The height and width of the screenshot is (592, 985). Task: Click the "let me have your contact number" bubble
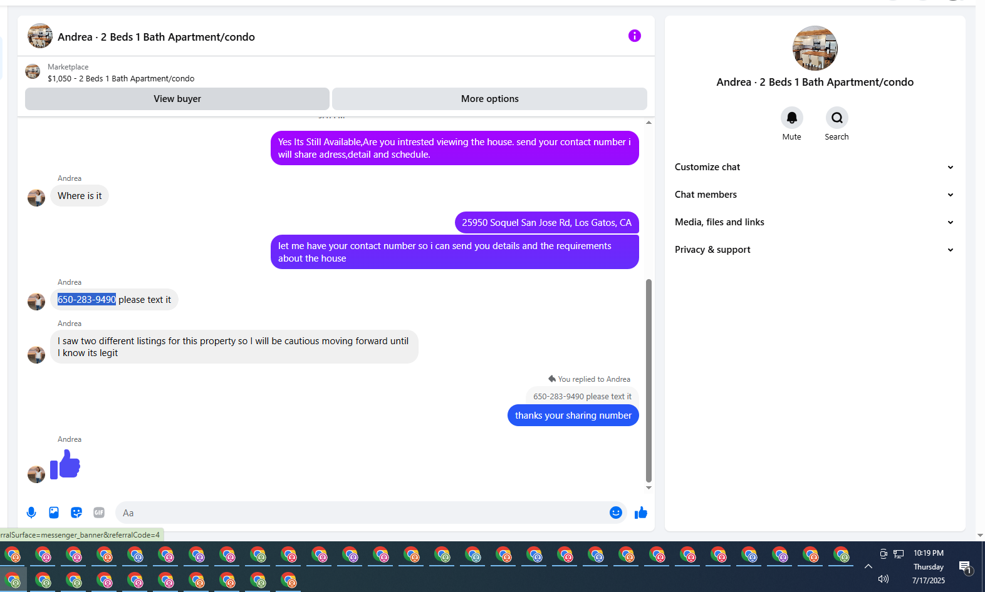point(455,252)
